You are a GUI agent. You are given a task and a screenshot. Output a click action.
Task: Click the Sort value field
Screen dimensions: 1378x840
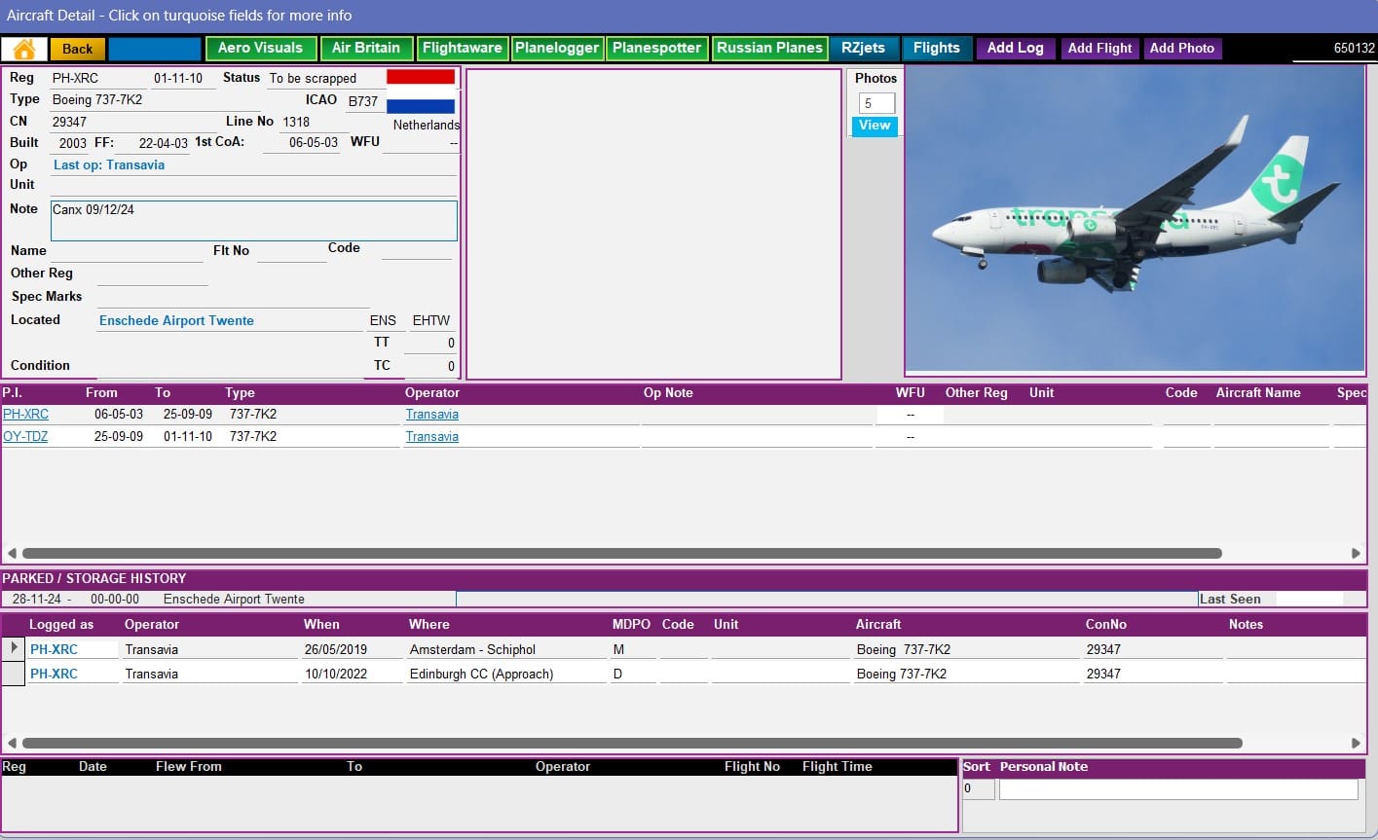979,789
